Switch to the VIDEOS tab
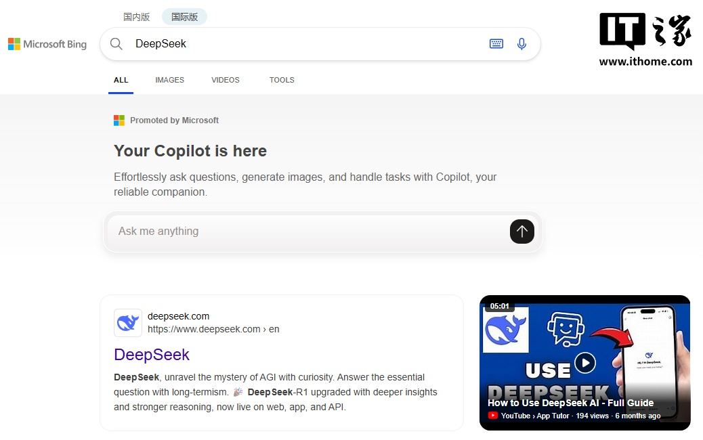This screenshot has height=440, width=703. tap(225, 80)
